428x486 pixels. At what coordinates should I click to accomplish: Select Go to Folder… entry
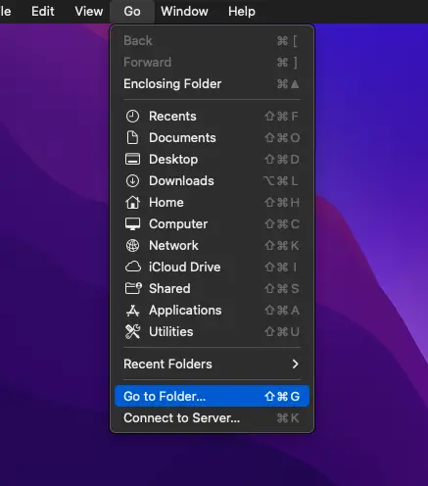(x=212, y=396)
